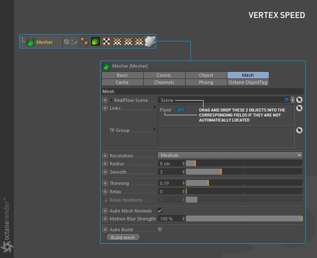Screen dimensions: 317x258
Task: Click the RealFlow Scene picker cursor icon
Action: point(299,100)
